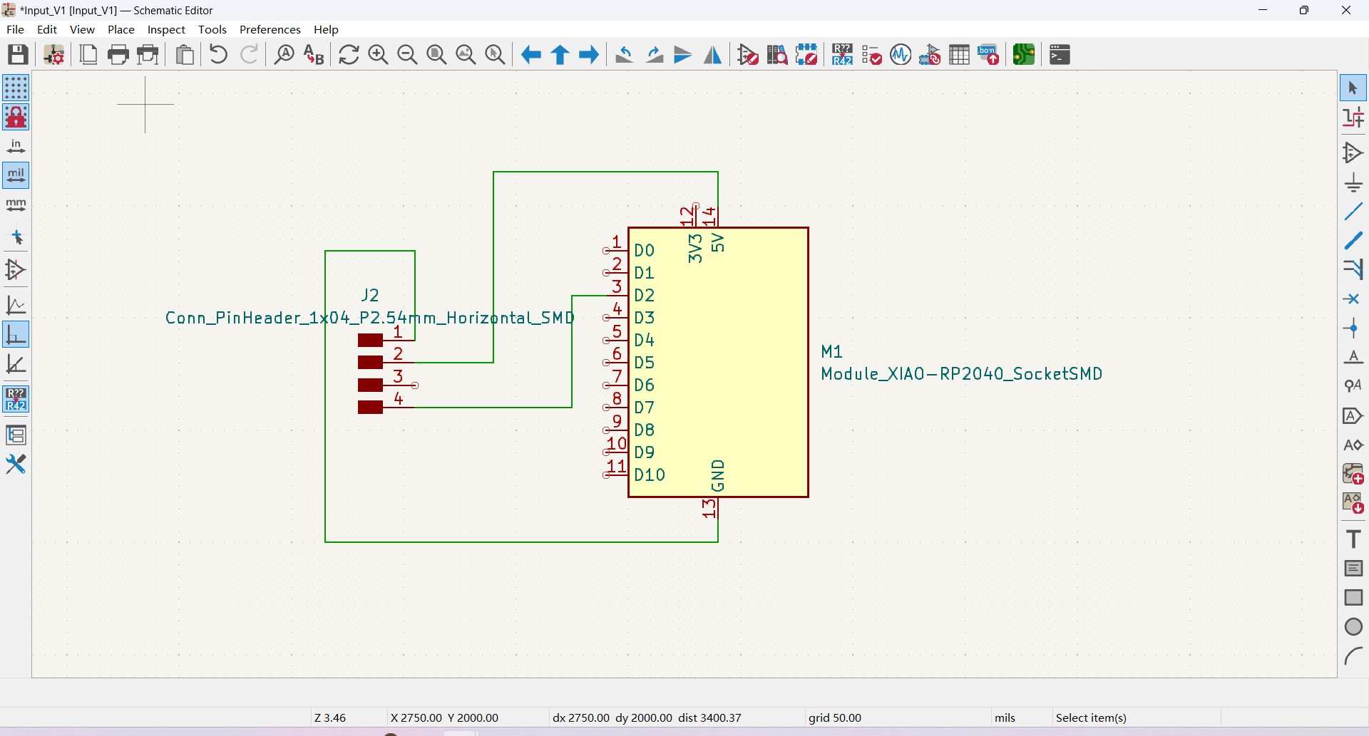Zoom to fit objects
This screenshot has height=736, width=1369.
click(466, 55)
